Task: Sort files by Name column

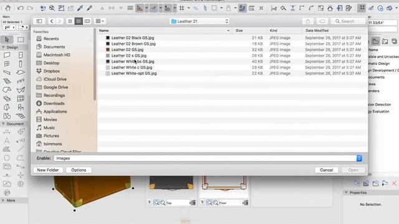Action: [165, 30]
